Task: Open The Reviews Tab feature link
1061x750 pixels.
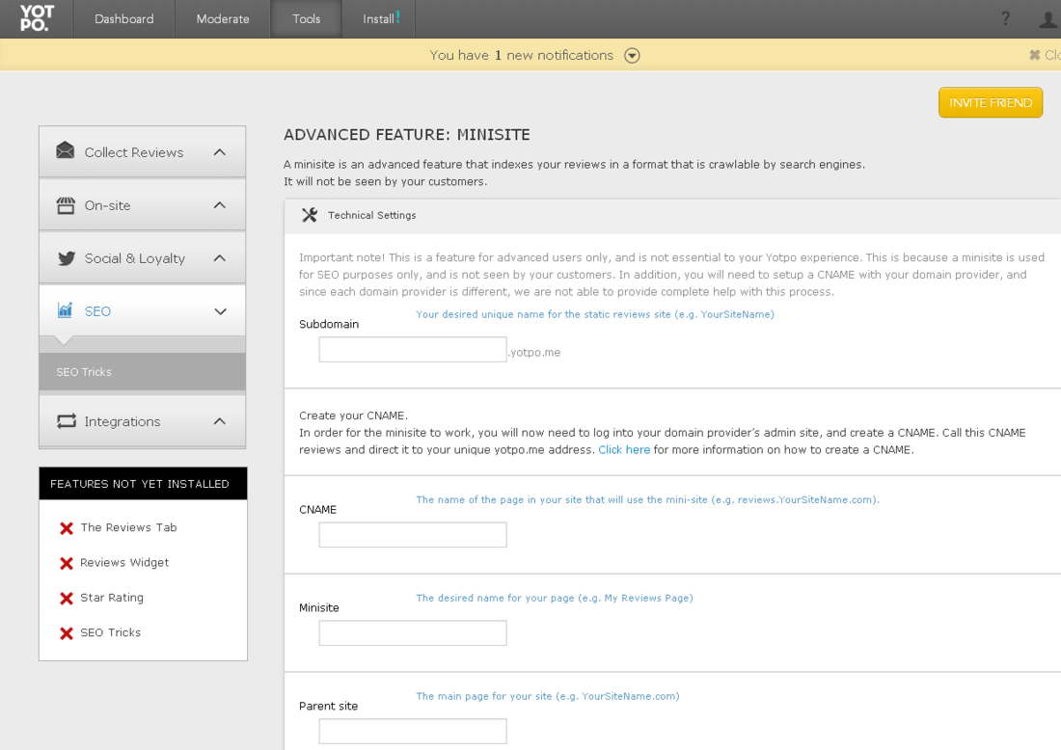Action: coord(128,527)
